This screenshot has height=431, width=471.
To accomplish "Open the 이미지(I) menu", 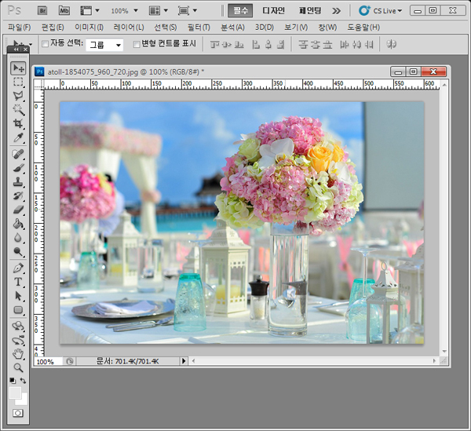I will [x=89, y=27].
